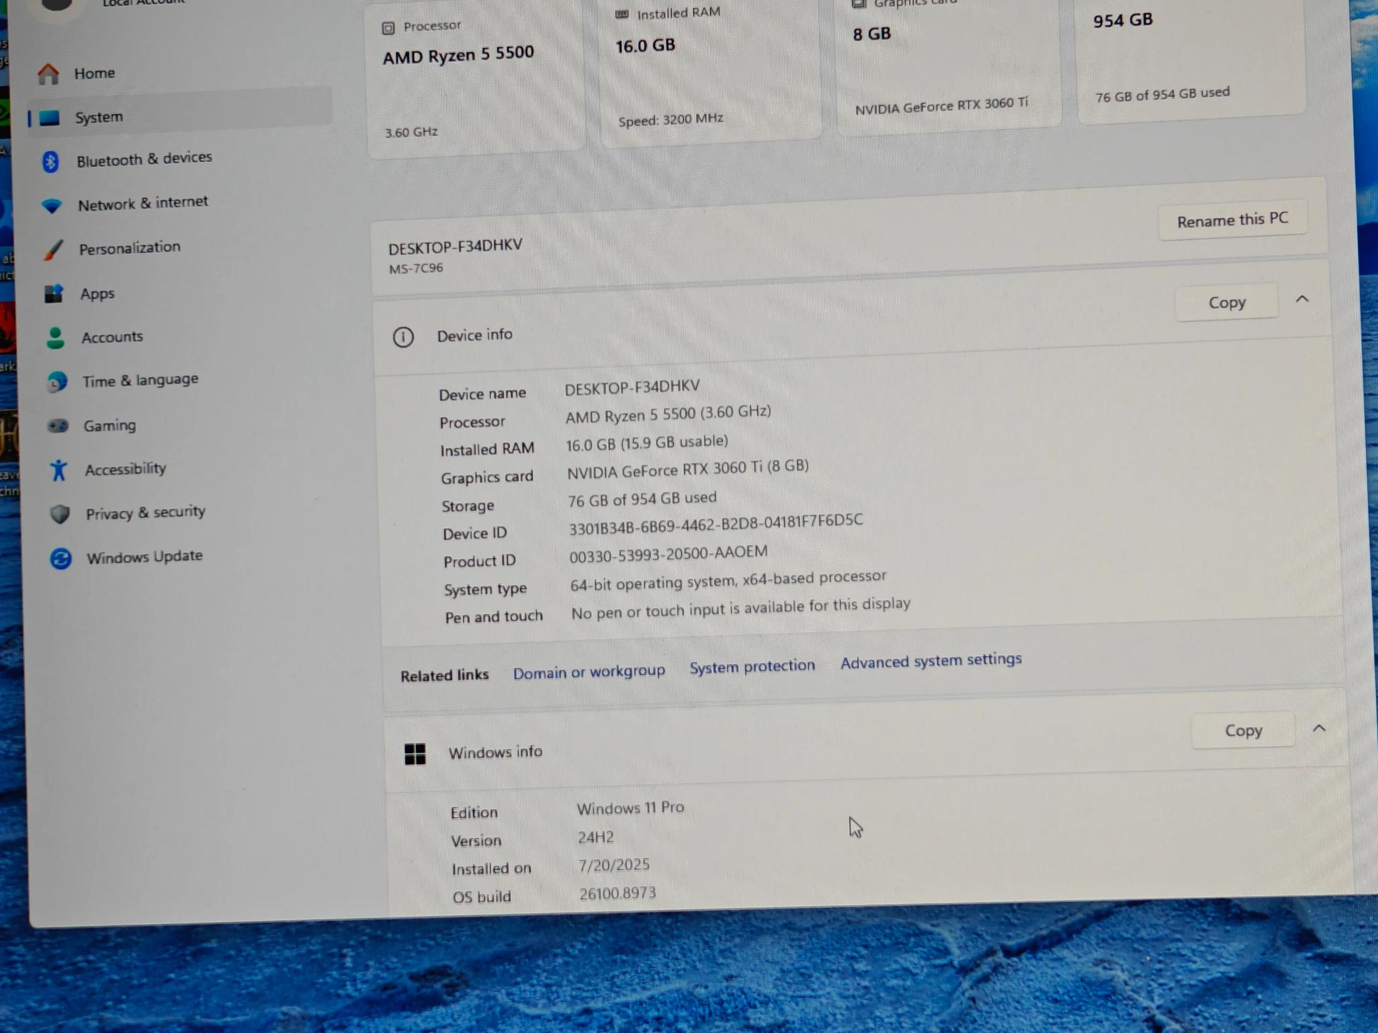
Task: Open Domain or workgroup link
Action: (x=589, y=672)
